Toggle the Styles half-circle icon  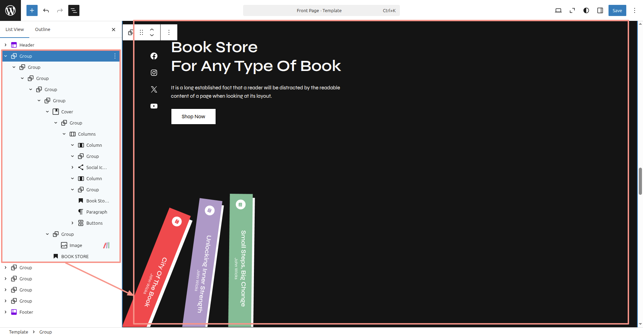click(586, 10)
